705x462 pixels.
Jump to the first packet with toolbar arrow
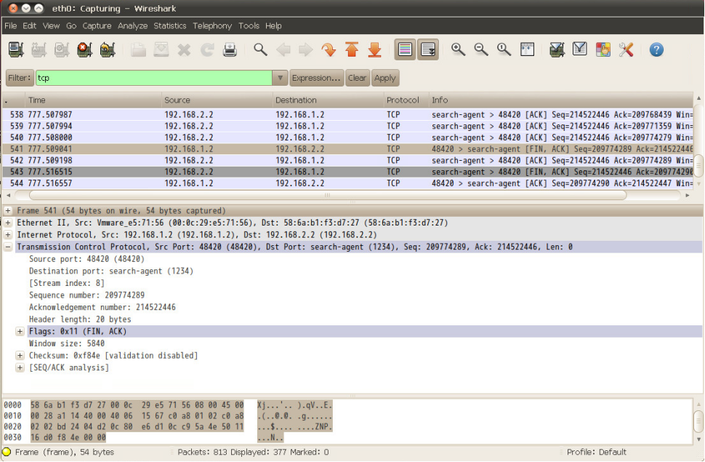[352, 49]
